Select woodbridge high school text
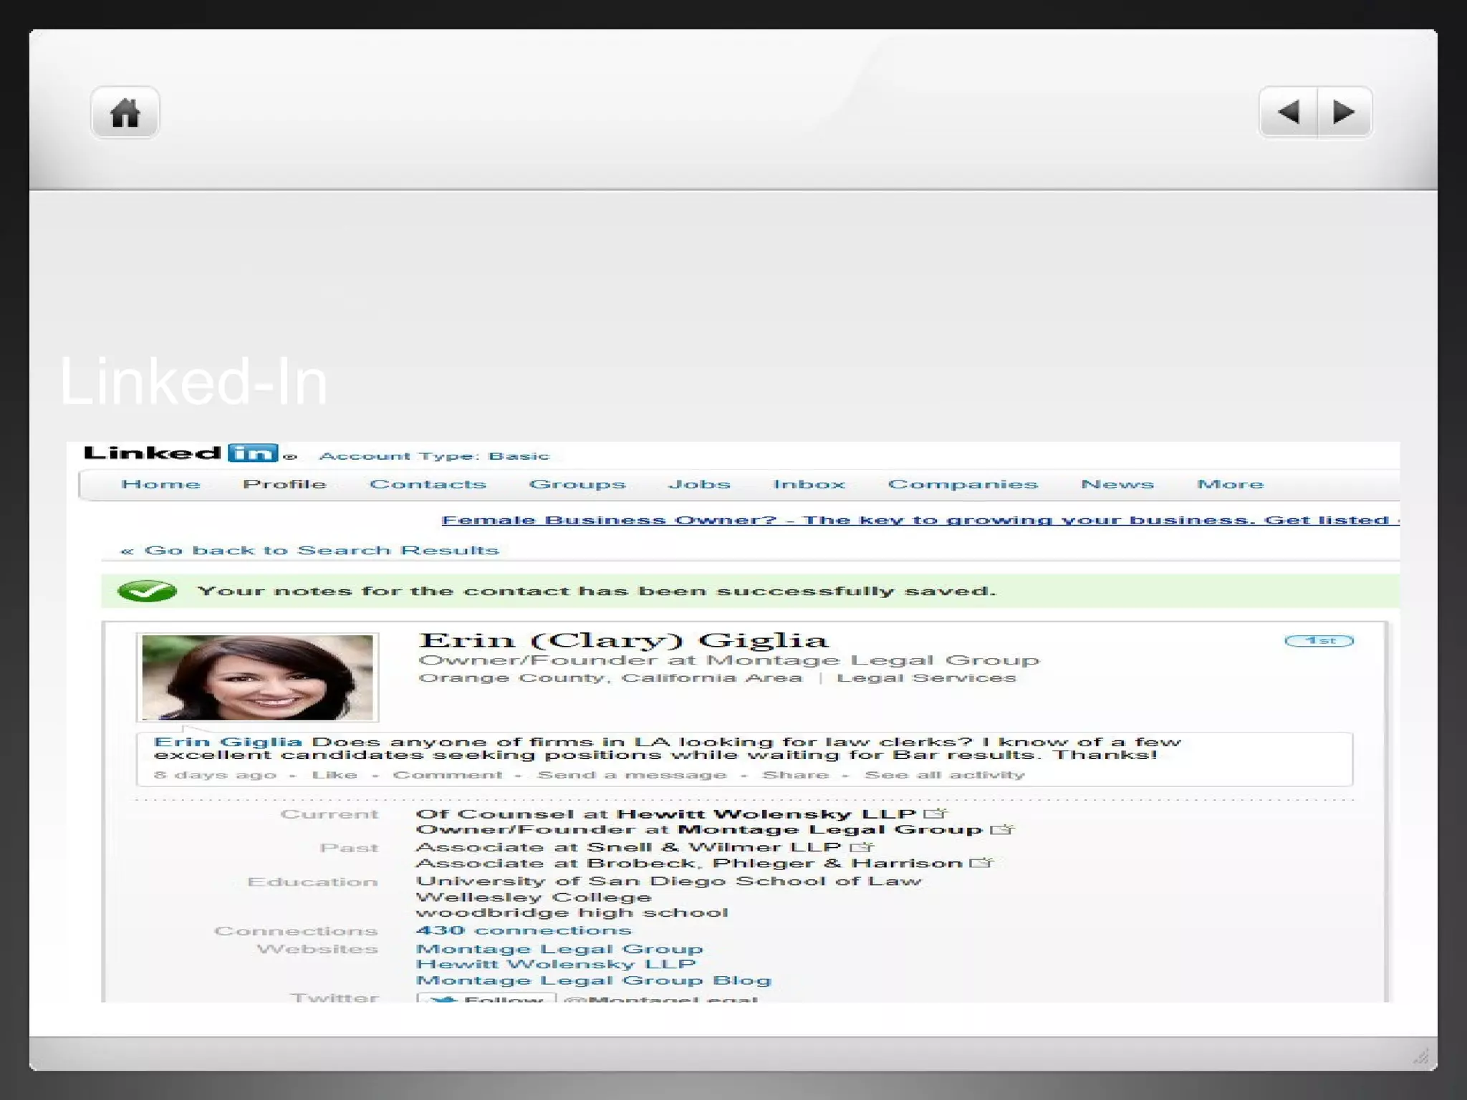The image size is (1467, 1100). click(x=572, y=913)
